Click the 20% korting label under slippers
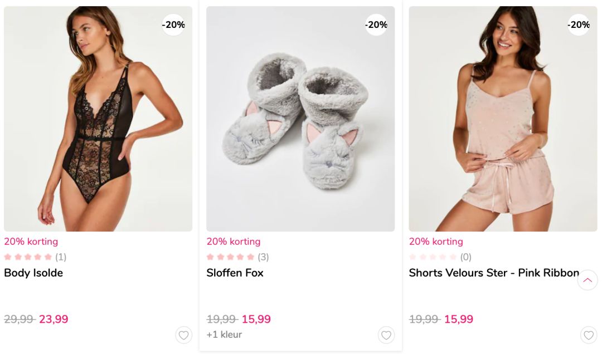The width and height of the screenshot is (602, 354). [233, 242]
